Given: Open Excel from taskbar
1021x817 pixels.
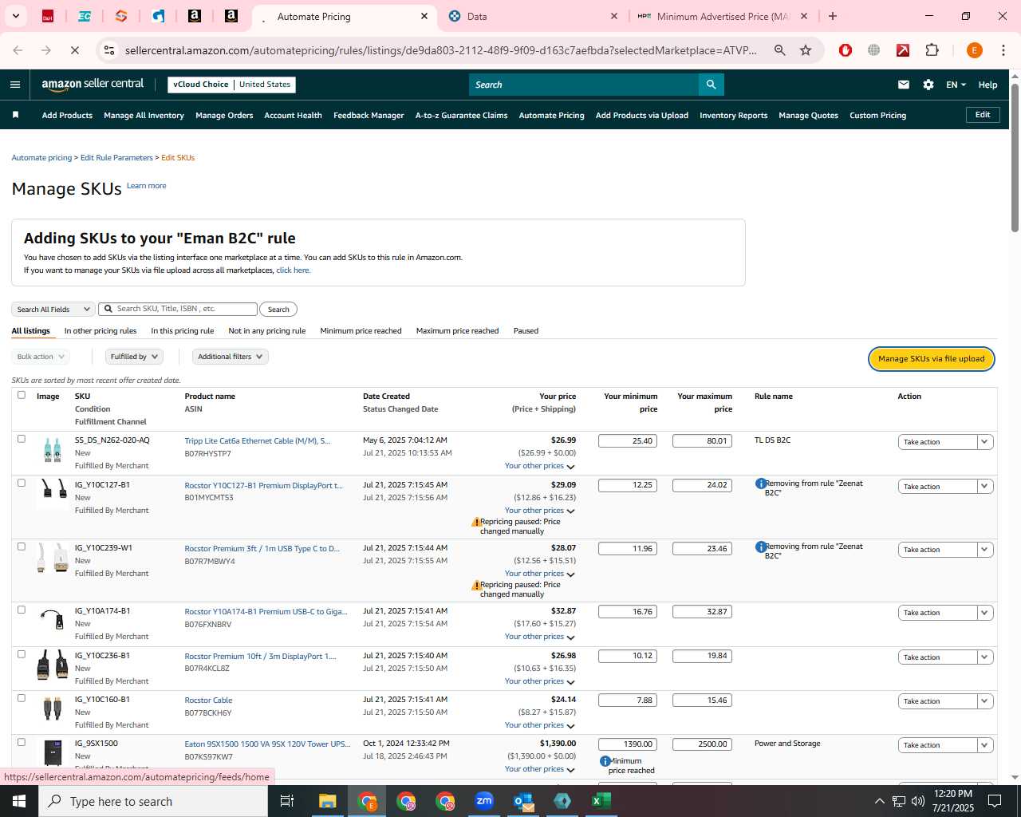Looking at the screenshot, I should (601, 801).
